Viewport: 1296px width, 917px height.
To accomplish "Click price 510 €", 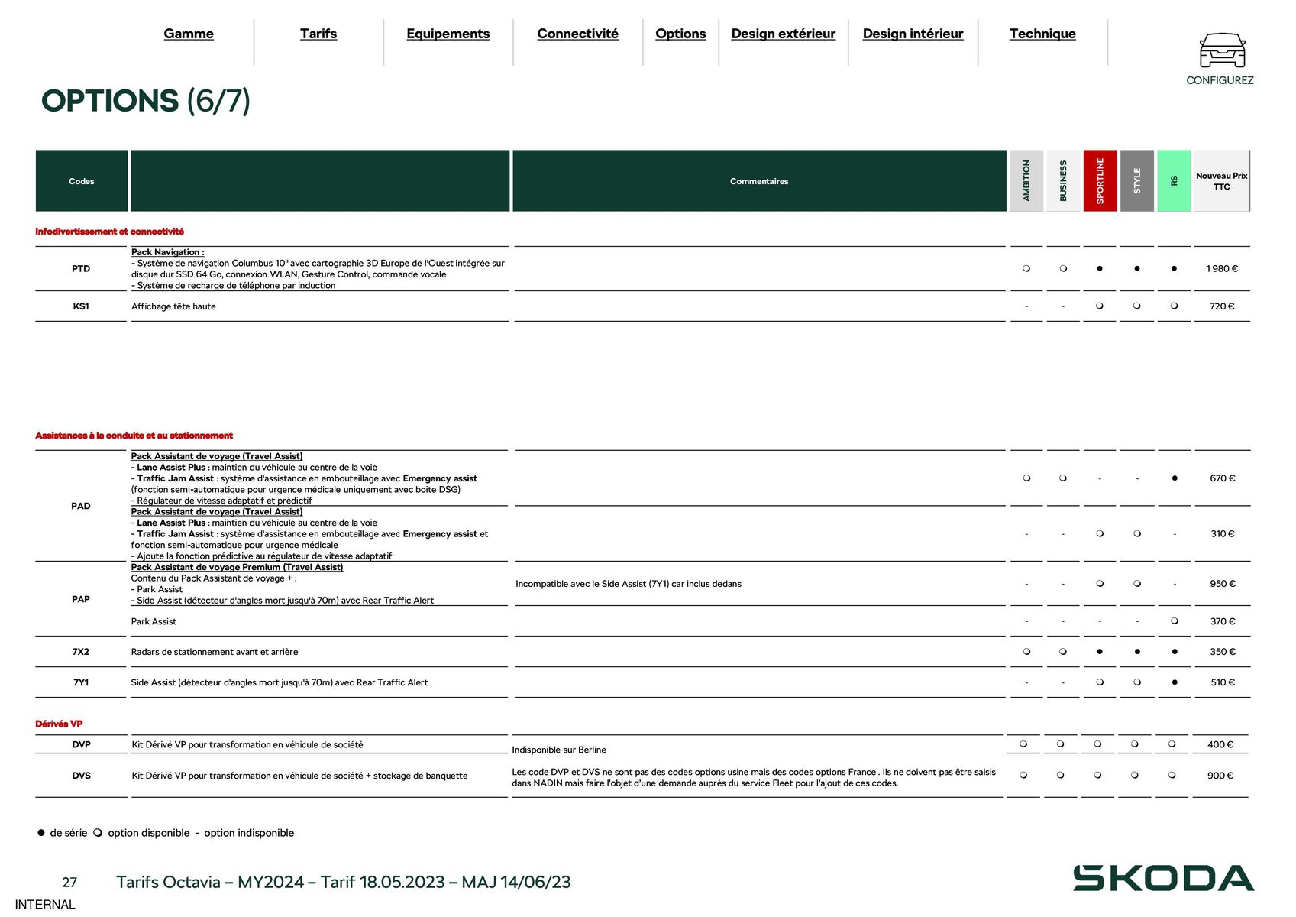I will [1222, 682].
